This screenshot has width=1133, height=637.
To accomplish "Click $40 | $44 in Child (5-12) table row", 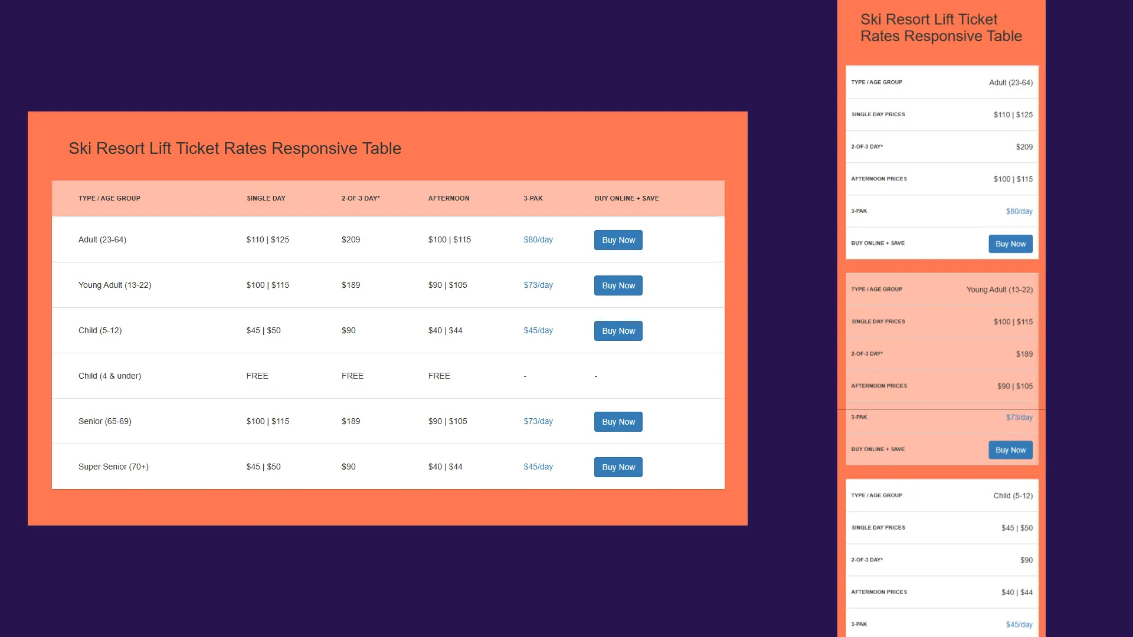I will 445,330.
